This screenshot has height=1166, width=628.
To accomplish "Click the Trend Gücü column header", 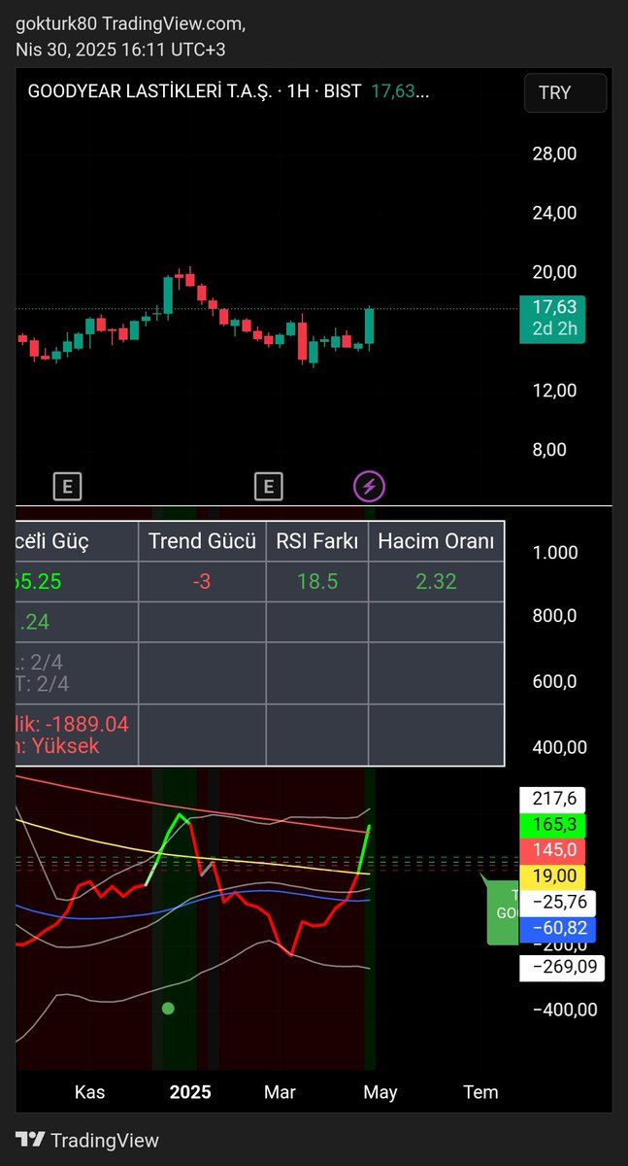I will click(202, 542).
